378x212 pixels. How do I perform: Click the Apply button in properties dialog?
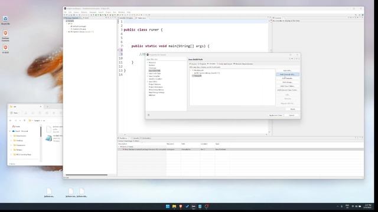tap(293, 109)
